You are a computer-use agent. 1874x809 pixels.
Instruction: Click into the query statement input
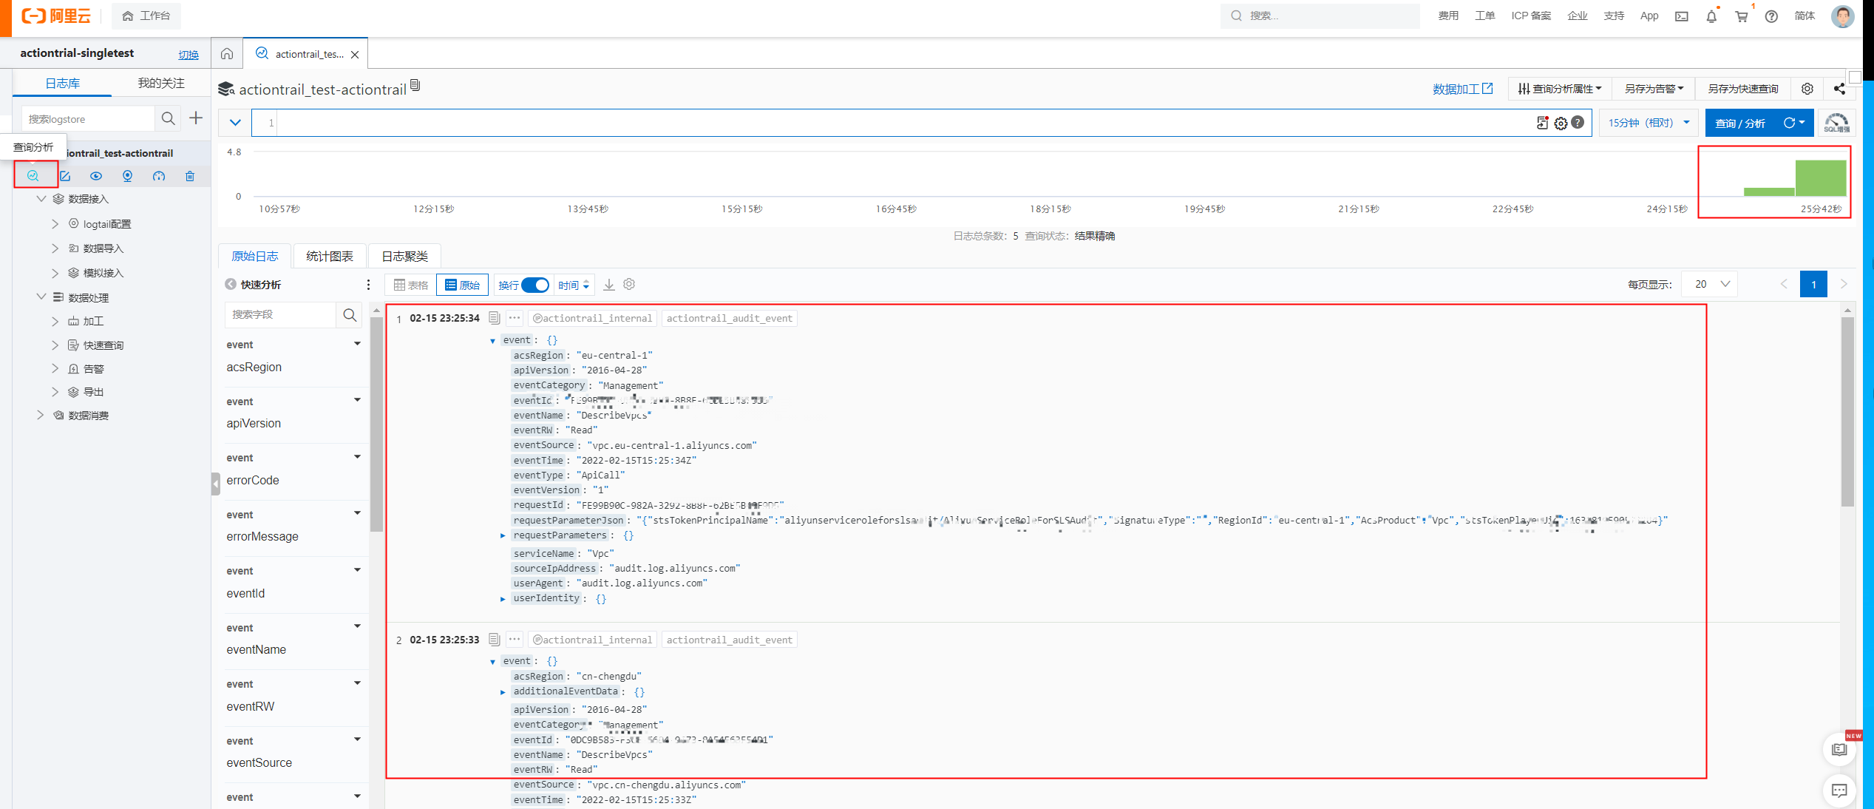point(906,123)
